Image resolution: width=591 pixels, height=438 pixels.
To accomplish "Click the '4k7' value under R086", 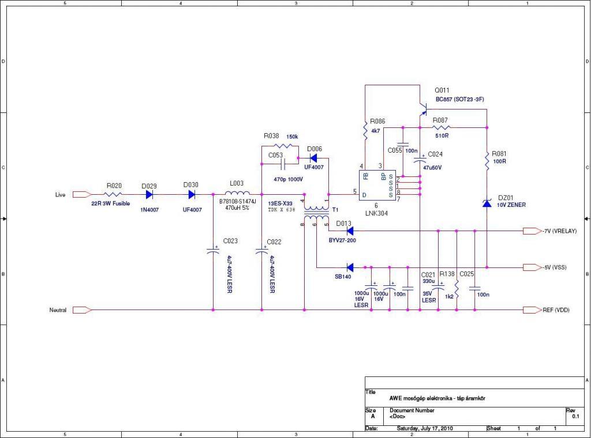I will [x=376, y=131].
